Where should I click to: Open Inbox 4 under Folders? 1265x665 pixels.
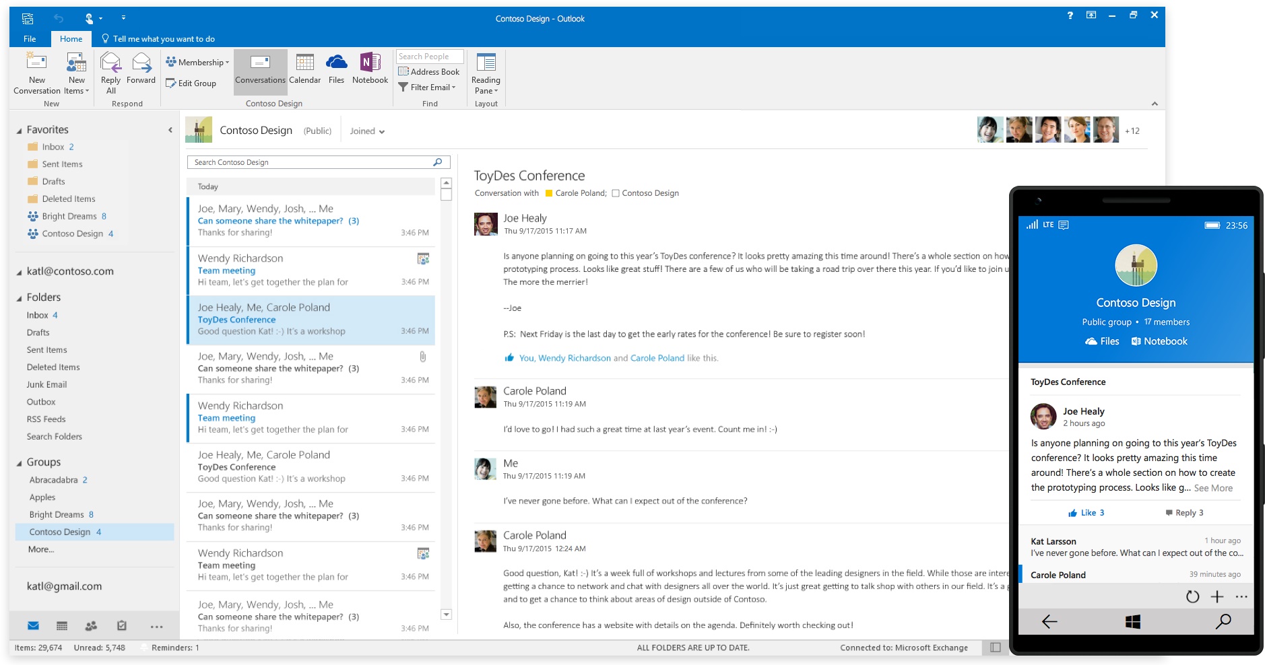[42, 315]
